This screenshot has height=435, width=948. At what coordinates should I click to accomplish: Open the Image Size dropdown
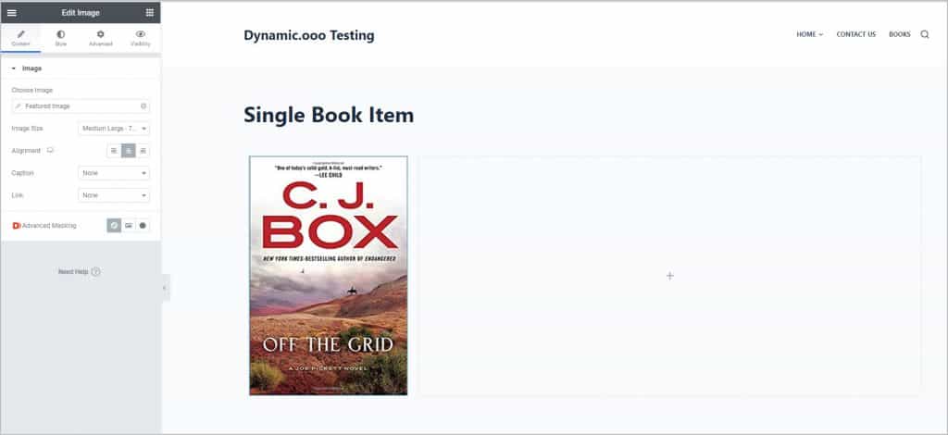(114, 129)
